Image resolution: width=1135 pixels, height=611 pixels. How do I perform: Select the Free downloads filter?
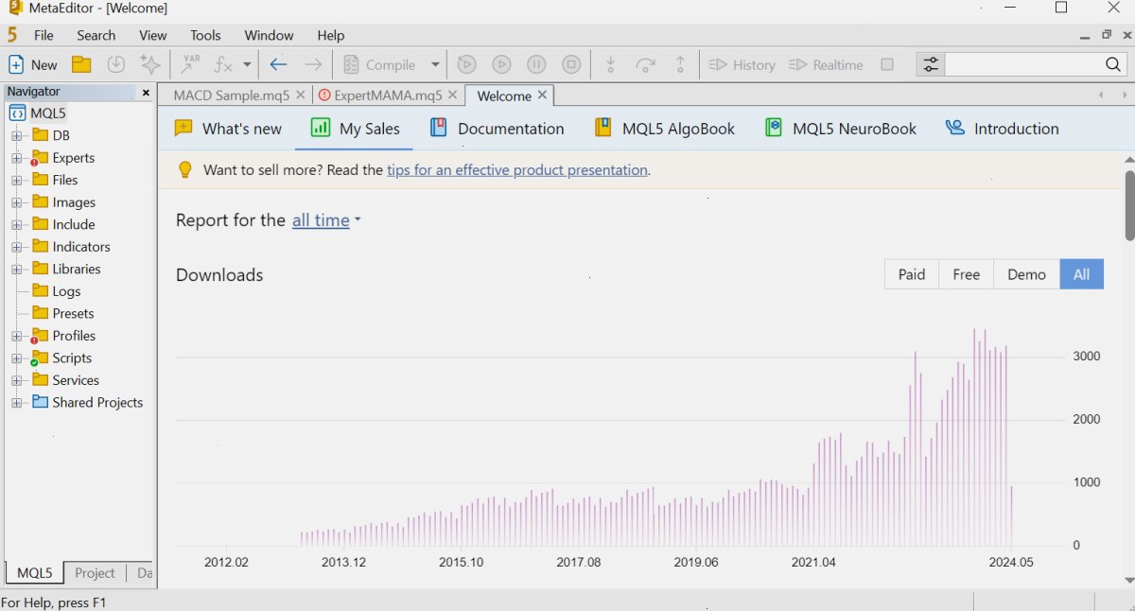pos(966,274)
